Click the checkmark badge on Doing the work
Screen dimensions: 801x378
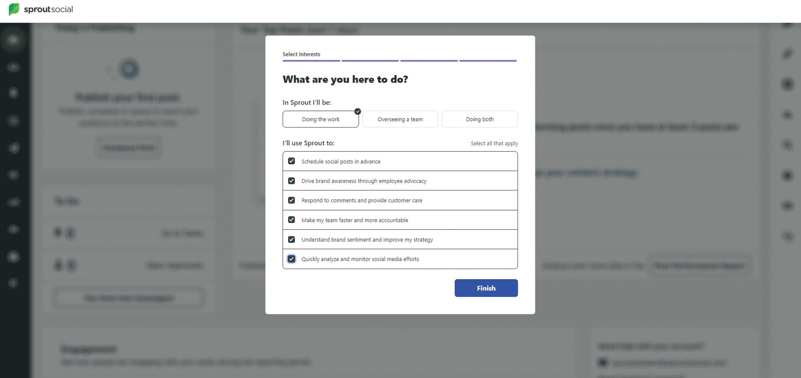tap(358, 112)
